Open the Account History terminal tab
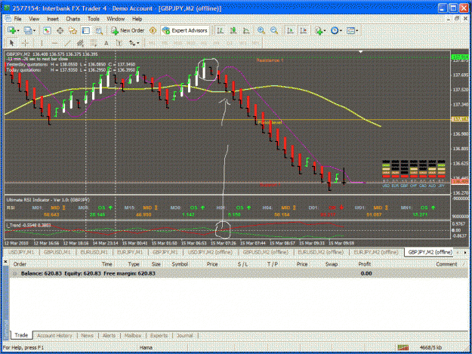The height and width of the screenshot is (354, 472). [x=55, y=335]
